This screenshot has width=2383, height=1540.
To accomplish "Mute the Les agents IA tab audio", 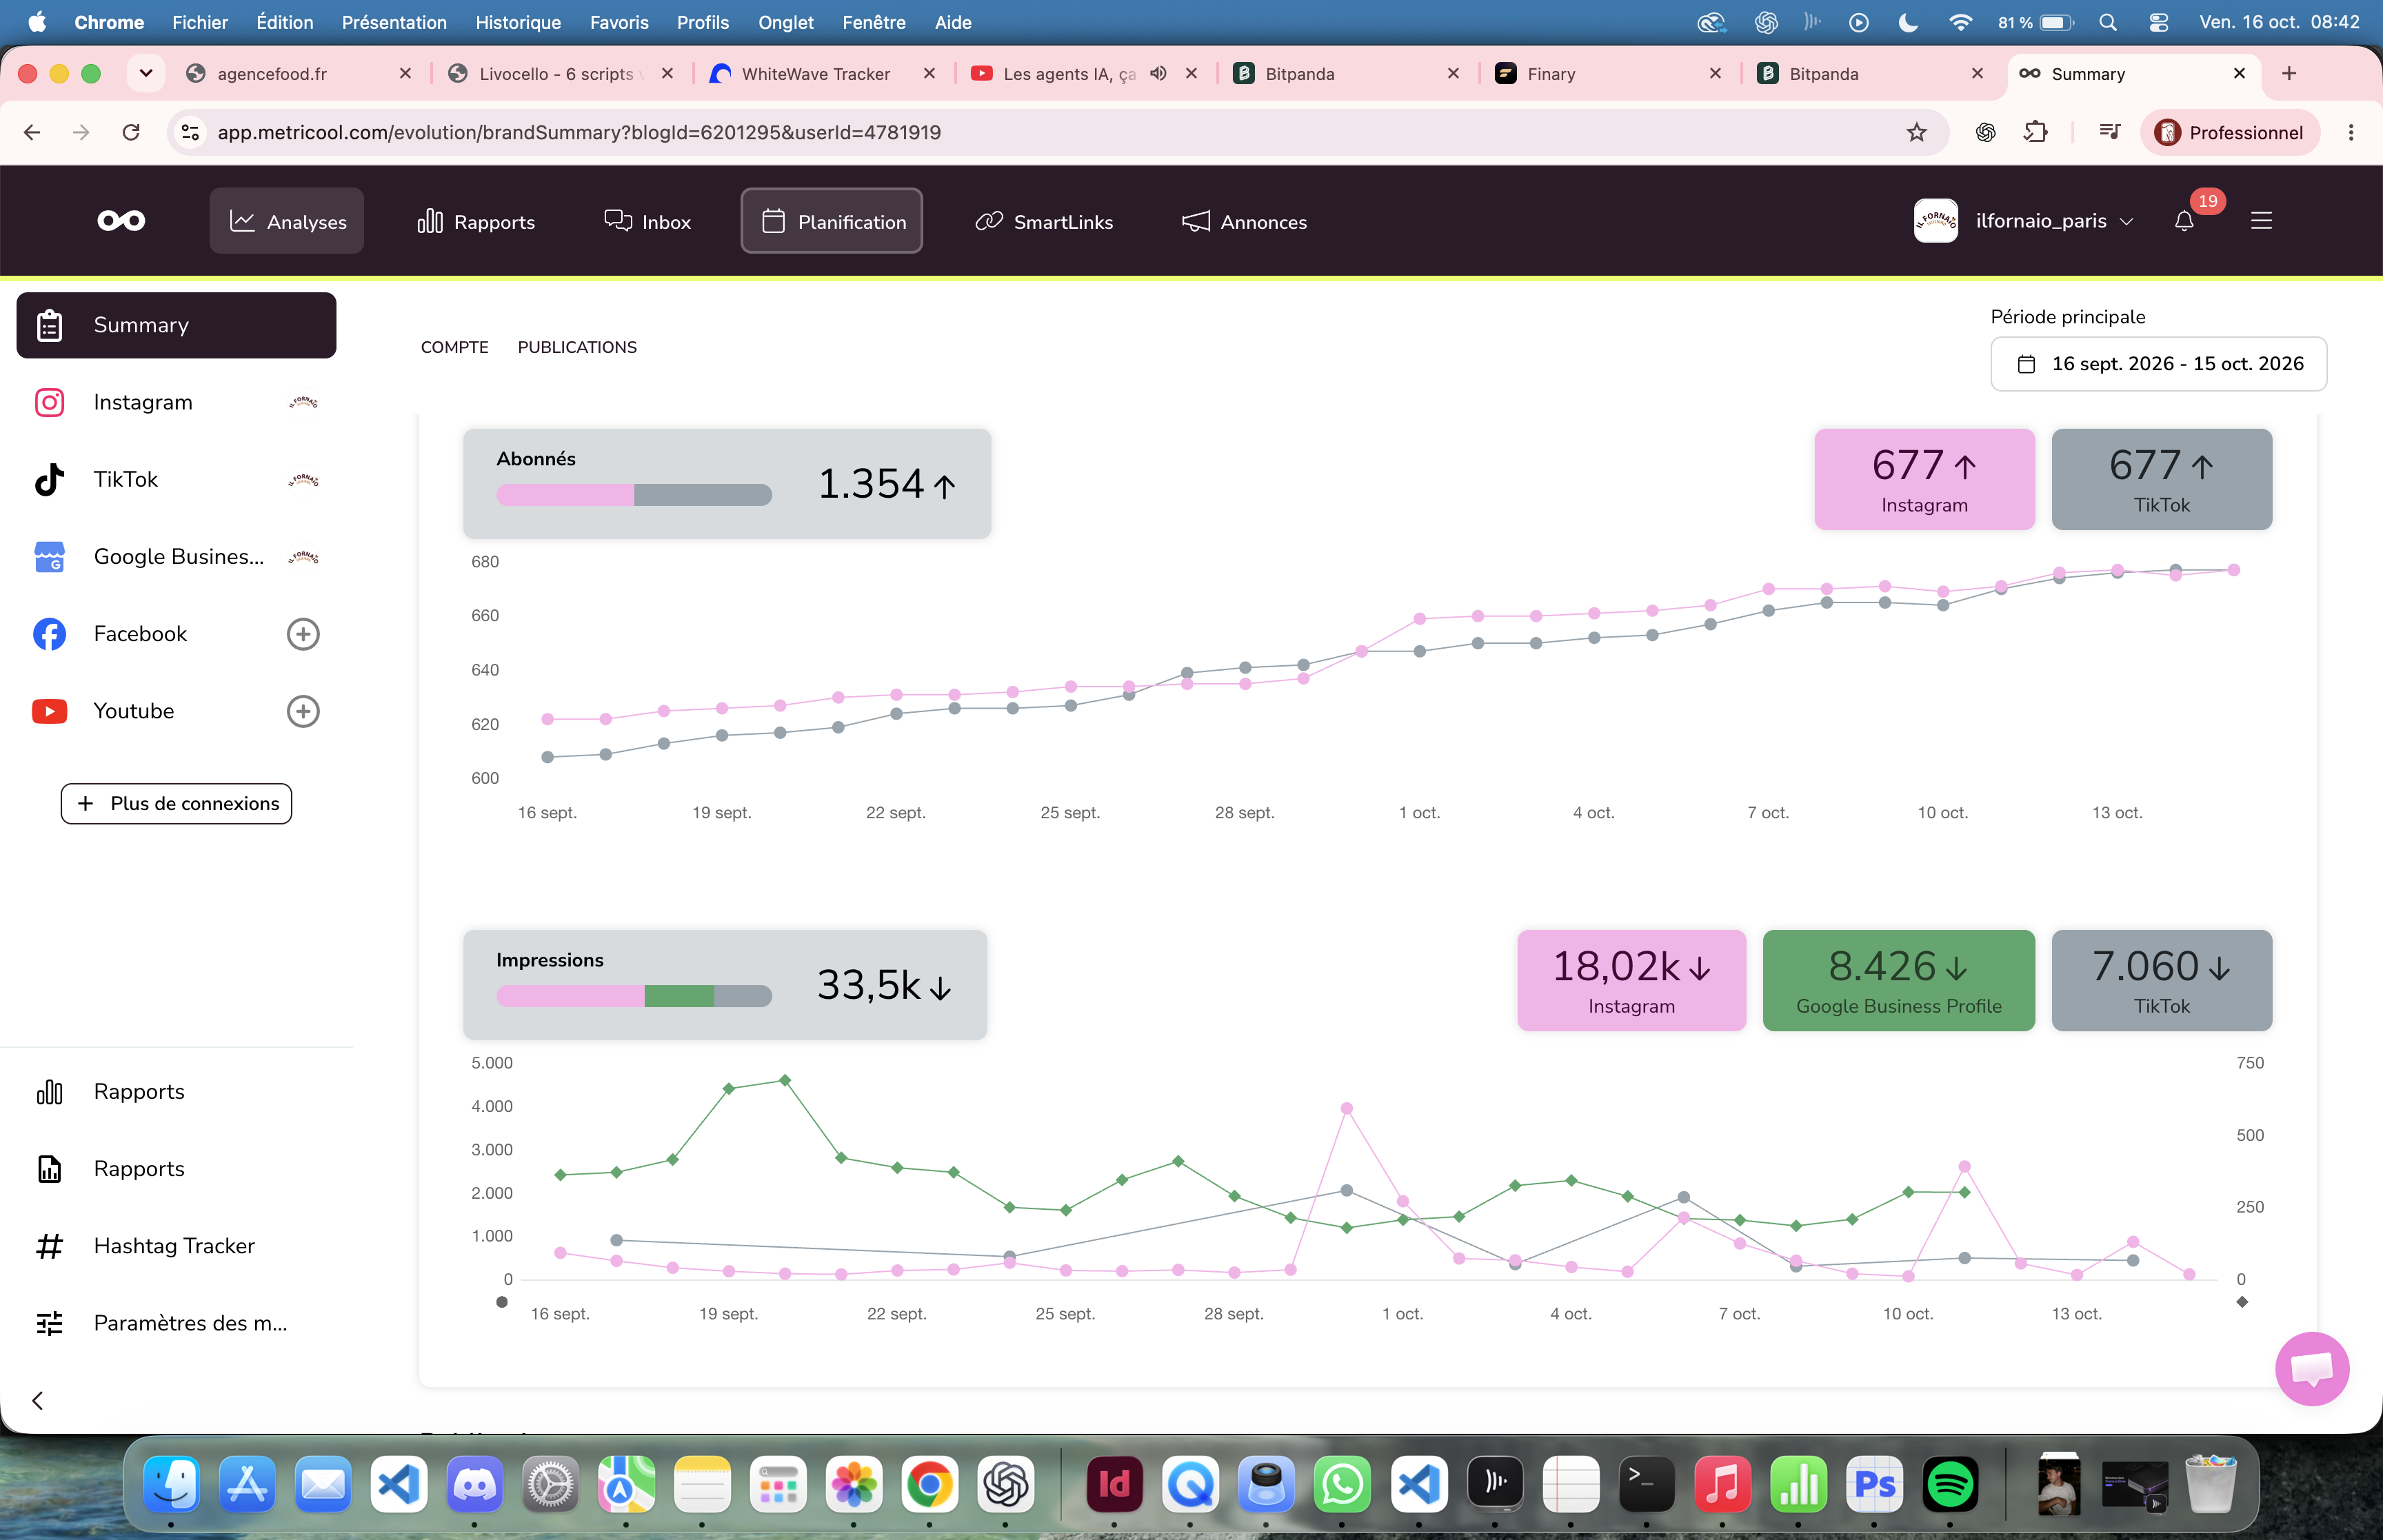I will [x=1158, y=73].
